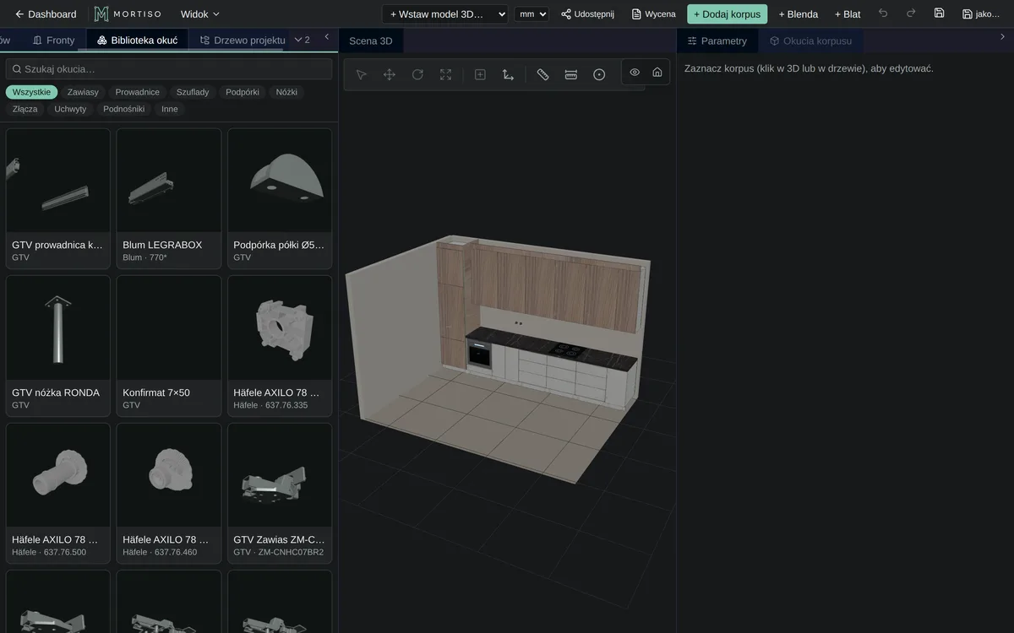Select Häfele AXILO 637.76.500 card
This screenshot has height=633, width=1014.
point(58,493)
